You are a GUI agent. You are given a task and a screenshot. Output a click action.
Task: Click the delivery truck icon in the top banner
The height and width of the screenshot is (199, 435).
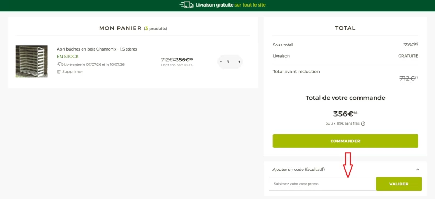click(187, 5)
